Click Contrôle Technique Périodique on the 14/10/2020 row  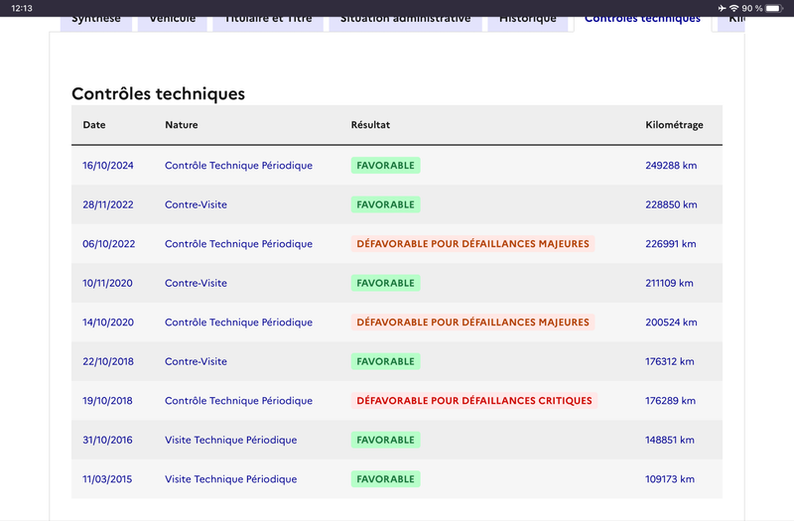click(x=238, y=323)
